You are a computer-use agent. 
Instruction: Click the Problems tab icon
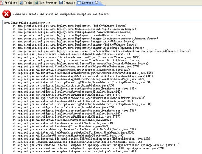[2, 2]
